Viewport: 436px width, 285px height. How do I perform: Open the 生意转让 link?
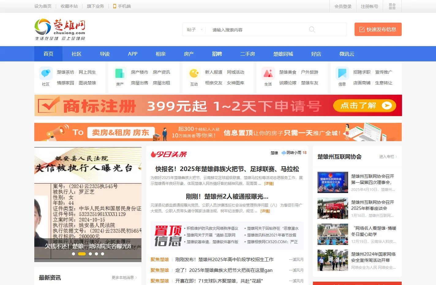tap(384, 83)
